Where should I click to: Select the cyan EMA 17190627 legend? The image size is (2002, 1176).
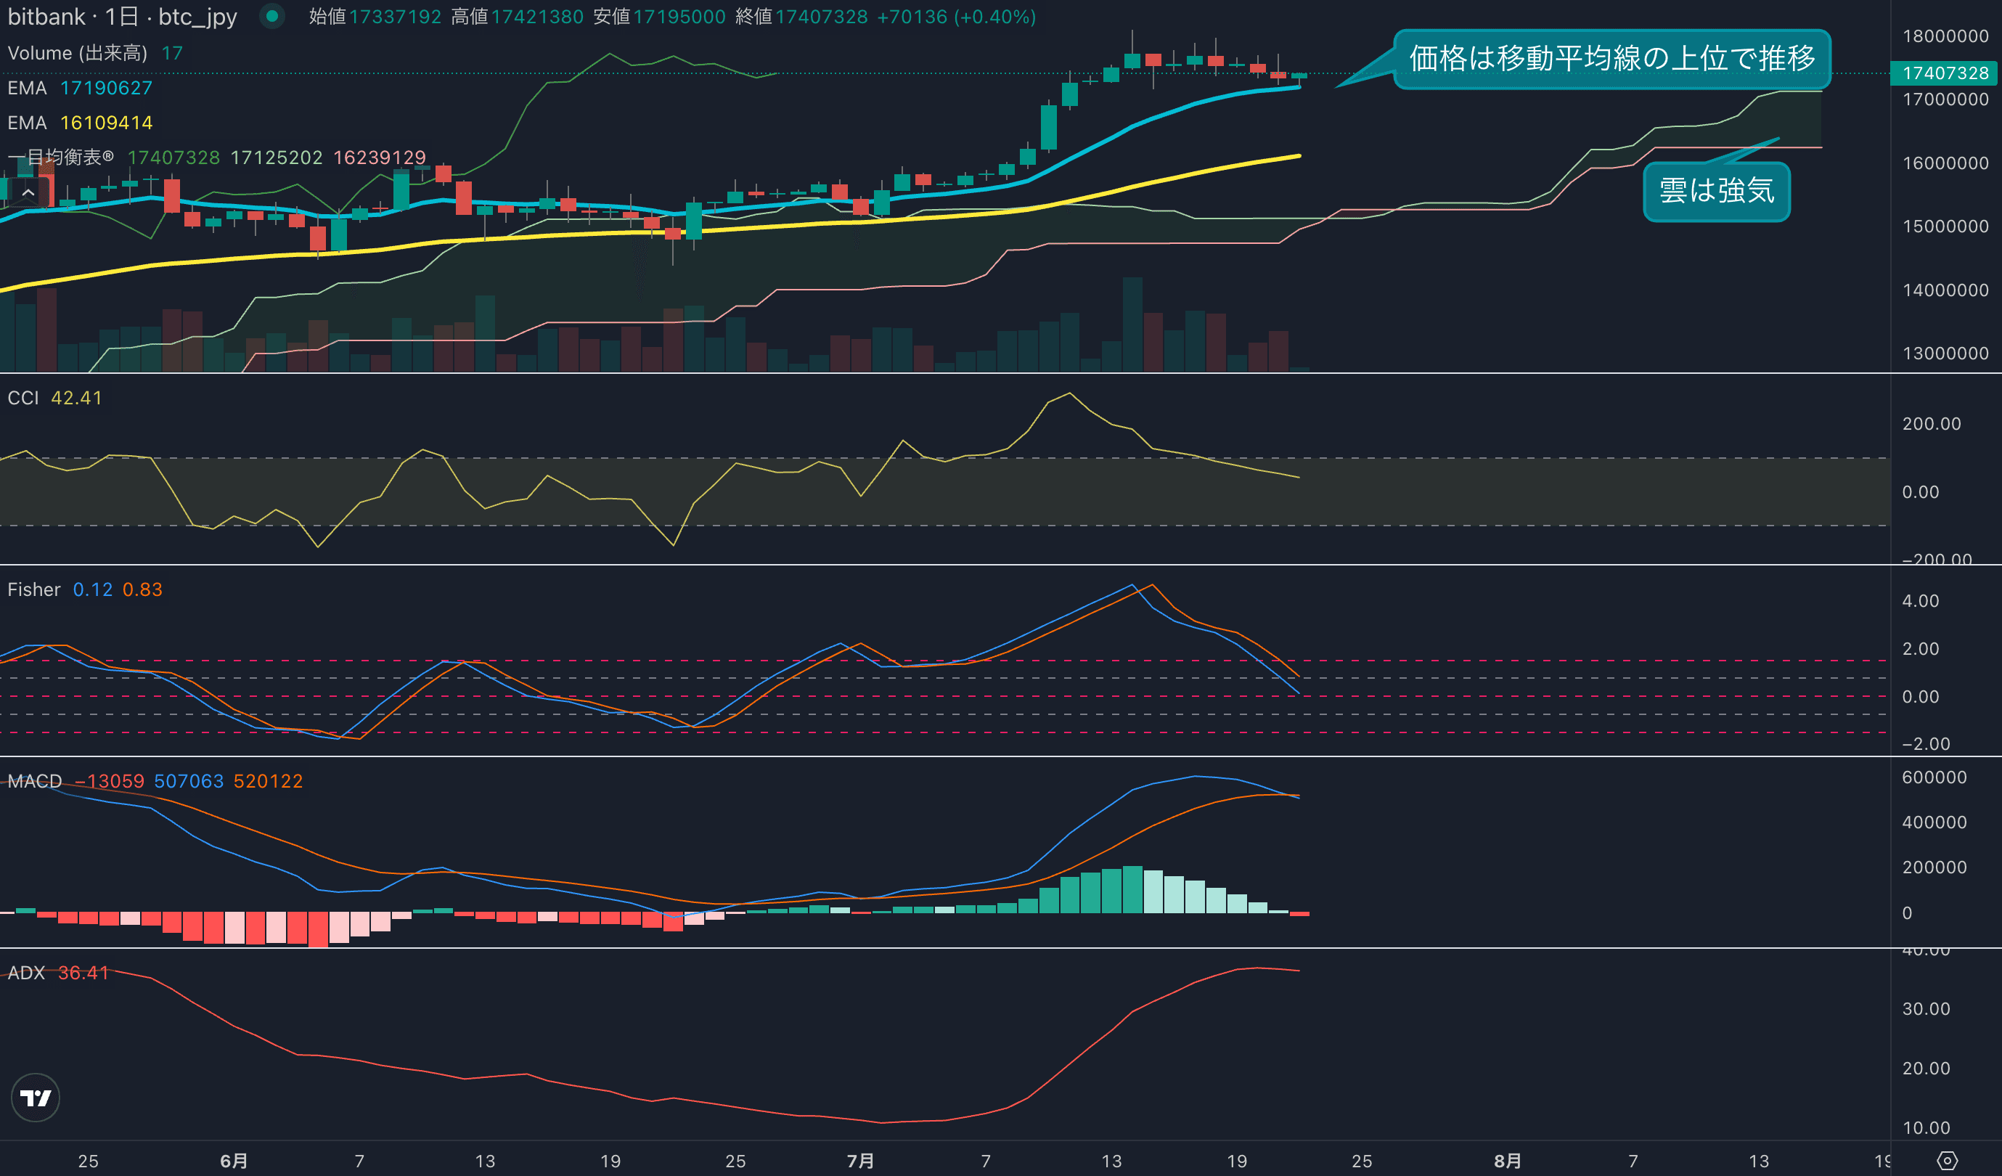pos(79,89)
